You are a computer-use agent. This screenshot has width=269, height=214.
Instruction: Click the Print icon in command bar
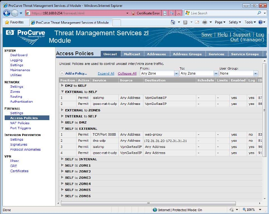pyautogui.click(x=205, y=22)
